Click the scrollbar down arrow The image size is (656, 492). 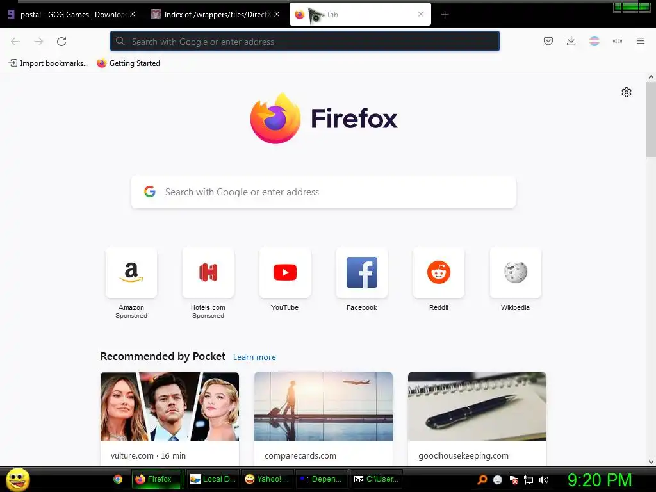[x=651, y=462]
